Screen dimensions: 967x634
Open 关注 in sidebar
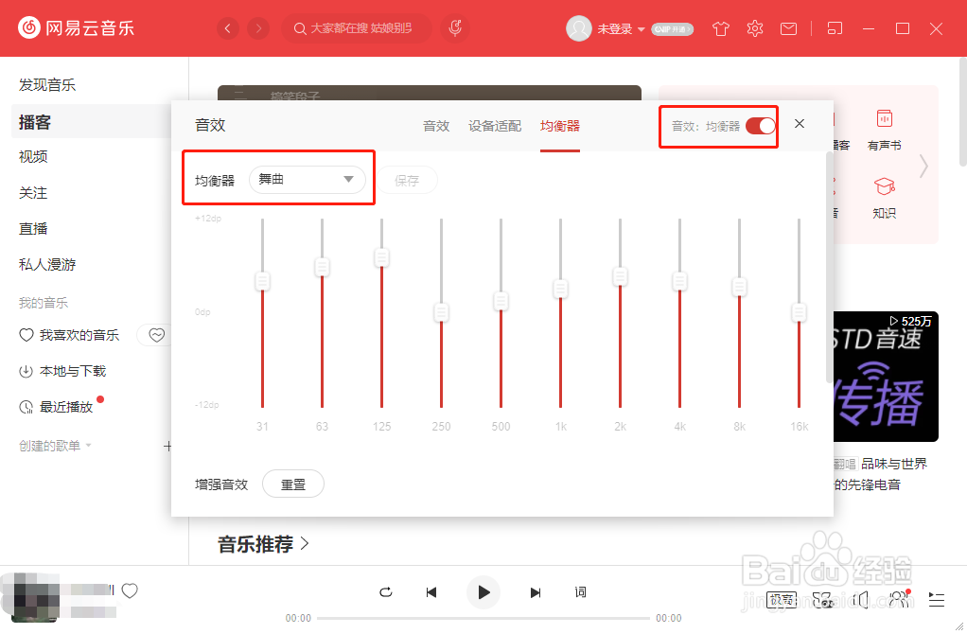click(33, 193)
